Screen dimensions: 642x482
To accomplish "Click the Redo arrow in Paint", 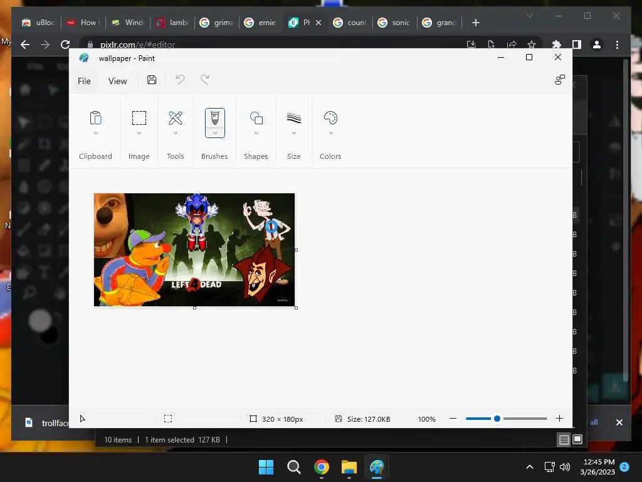I will [x=205, y=80].
